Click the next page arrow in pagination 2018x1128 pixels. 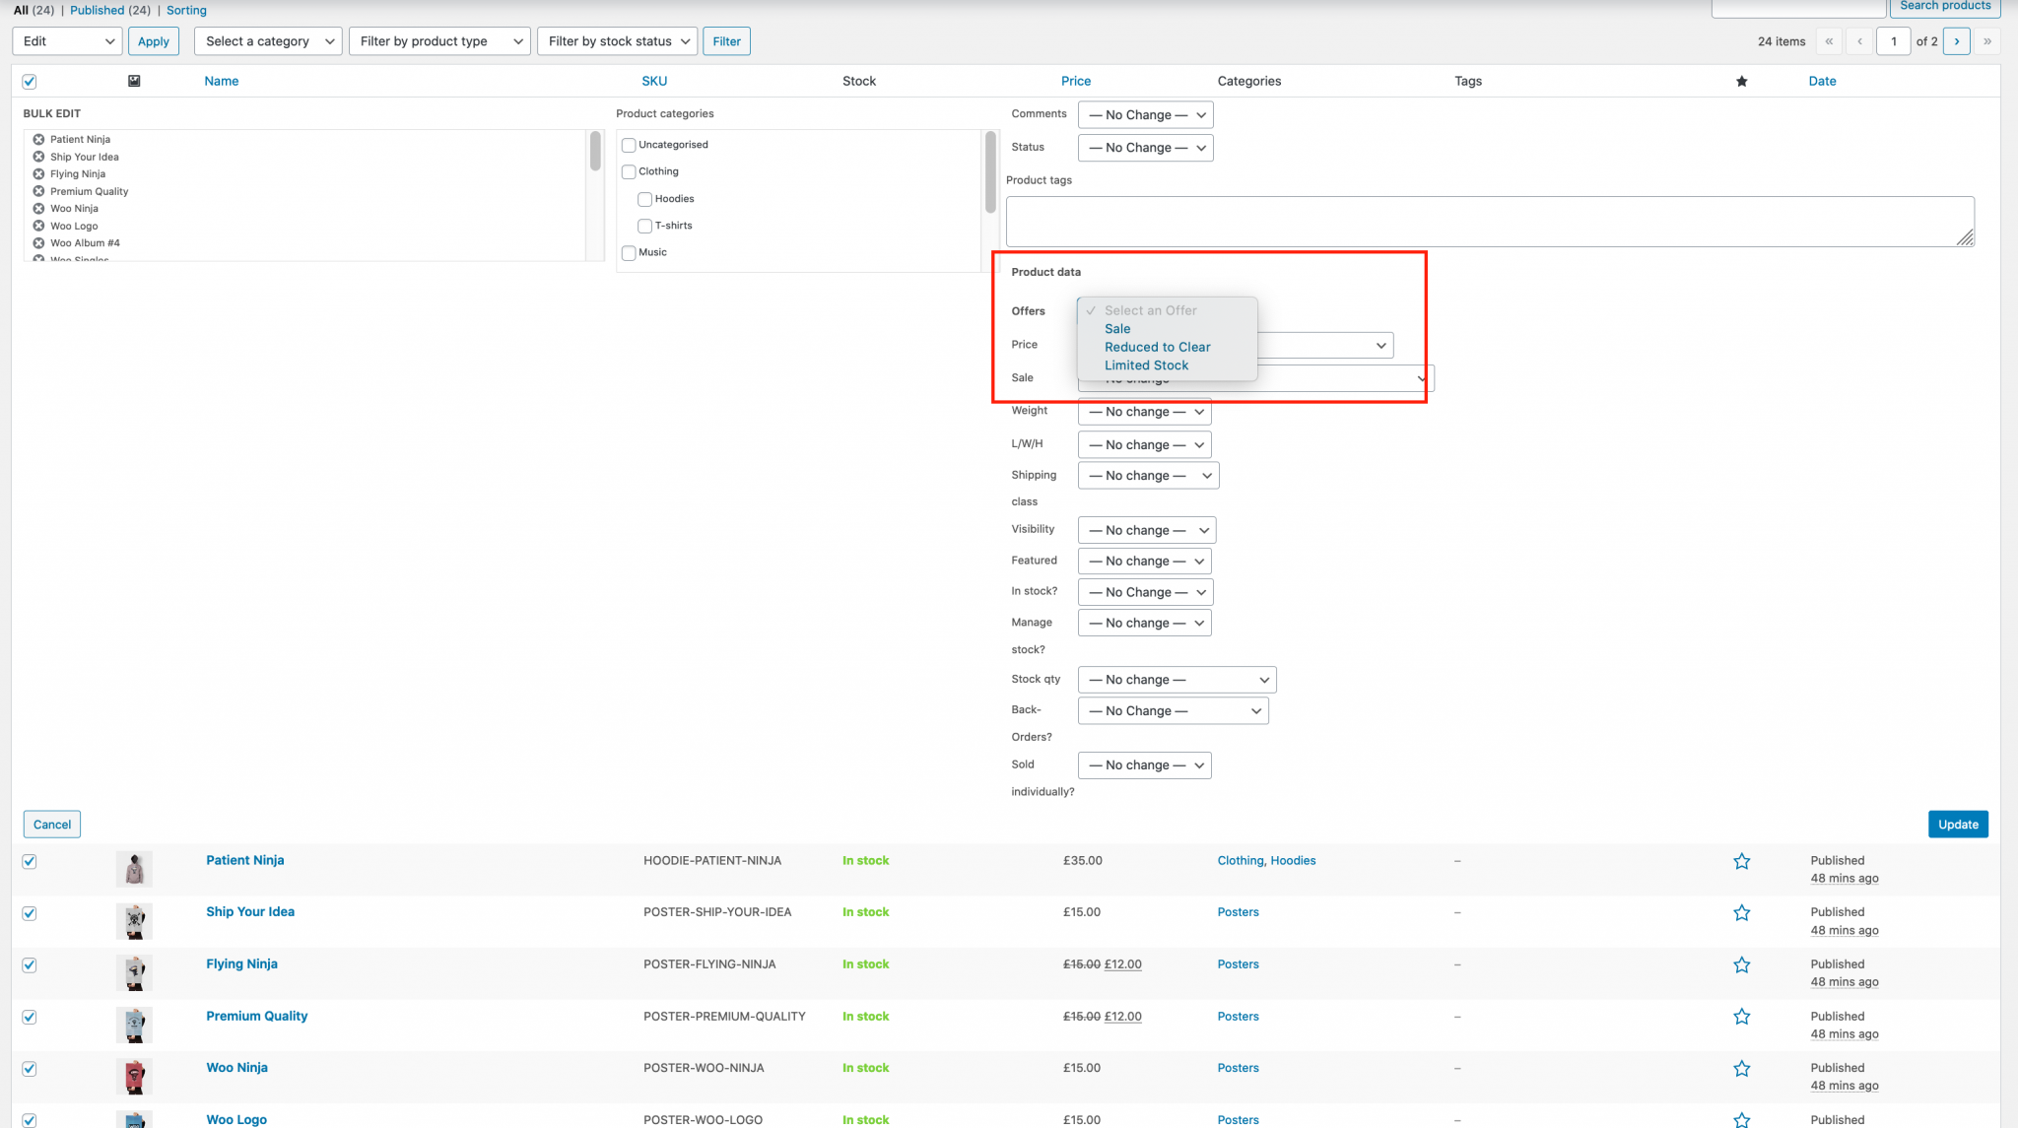pyautogui.click(x=1957, y=41)
